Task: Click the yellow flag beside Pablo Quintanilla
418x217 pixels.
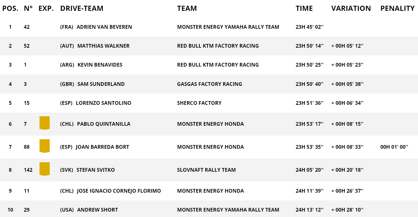Action: tap(45, 123)
